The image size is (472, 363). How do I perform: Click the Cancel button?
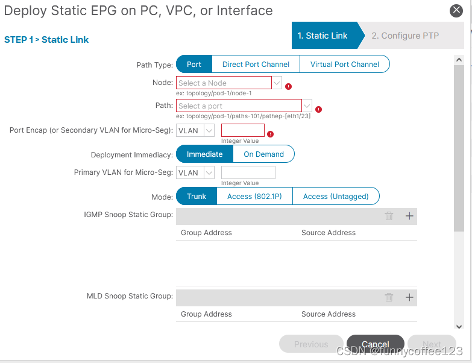tap(376, 344)
